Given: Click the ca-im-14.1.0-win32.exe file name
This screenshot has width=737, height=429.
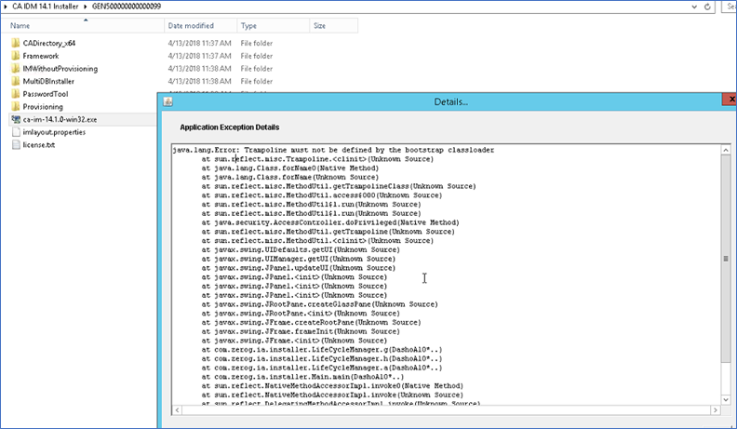Looking at the screenshot, I should (60, 119).
